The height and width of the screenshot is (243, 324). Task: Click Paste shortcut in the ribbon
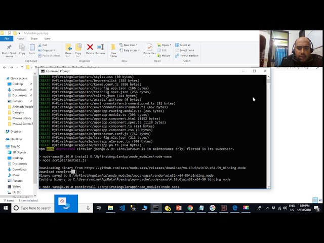coord(49,56)
